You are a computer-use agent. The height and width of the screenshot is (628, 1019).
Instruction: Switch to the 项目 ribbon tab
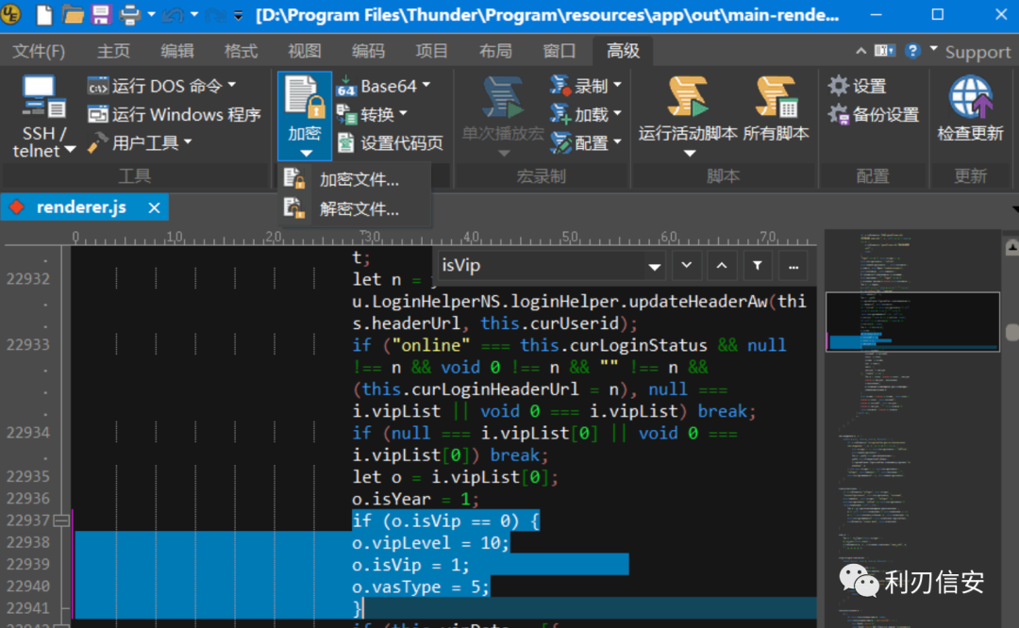431,51
